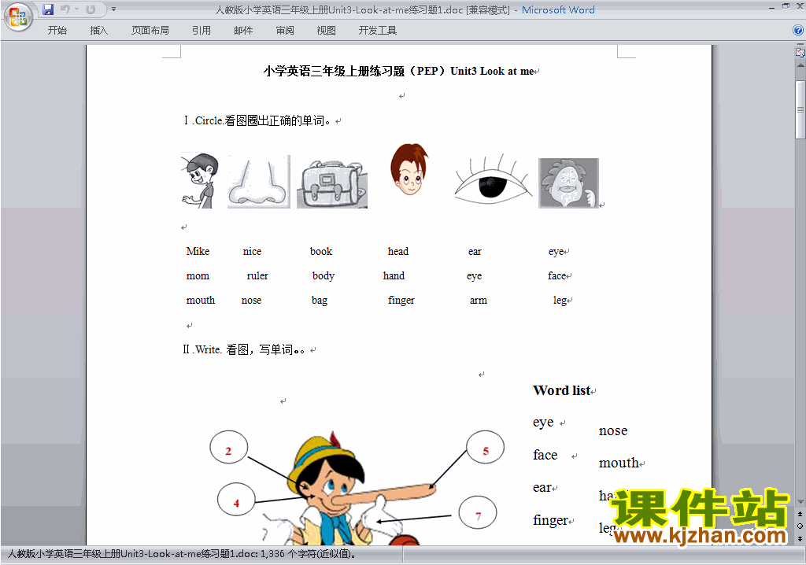Click 'finger' in the Word list
Image resolution: width=806 pixels, height=565 pixels.
[x=550, y=521]
